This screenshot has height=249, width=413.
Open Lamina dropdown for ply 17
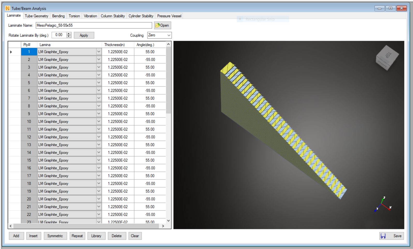(99, 176)
